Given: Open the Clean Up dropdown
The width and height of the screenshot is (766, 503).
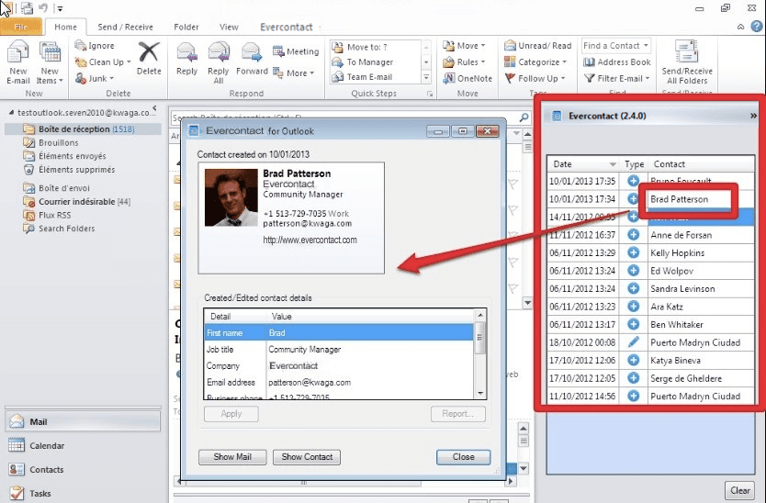Looking at the screenshot, I should [x=103, y=62].
